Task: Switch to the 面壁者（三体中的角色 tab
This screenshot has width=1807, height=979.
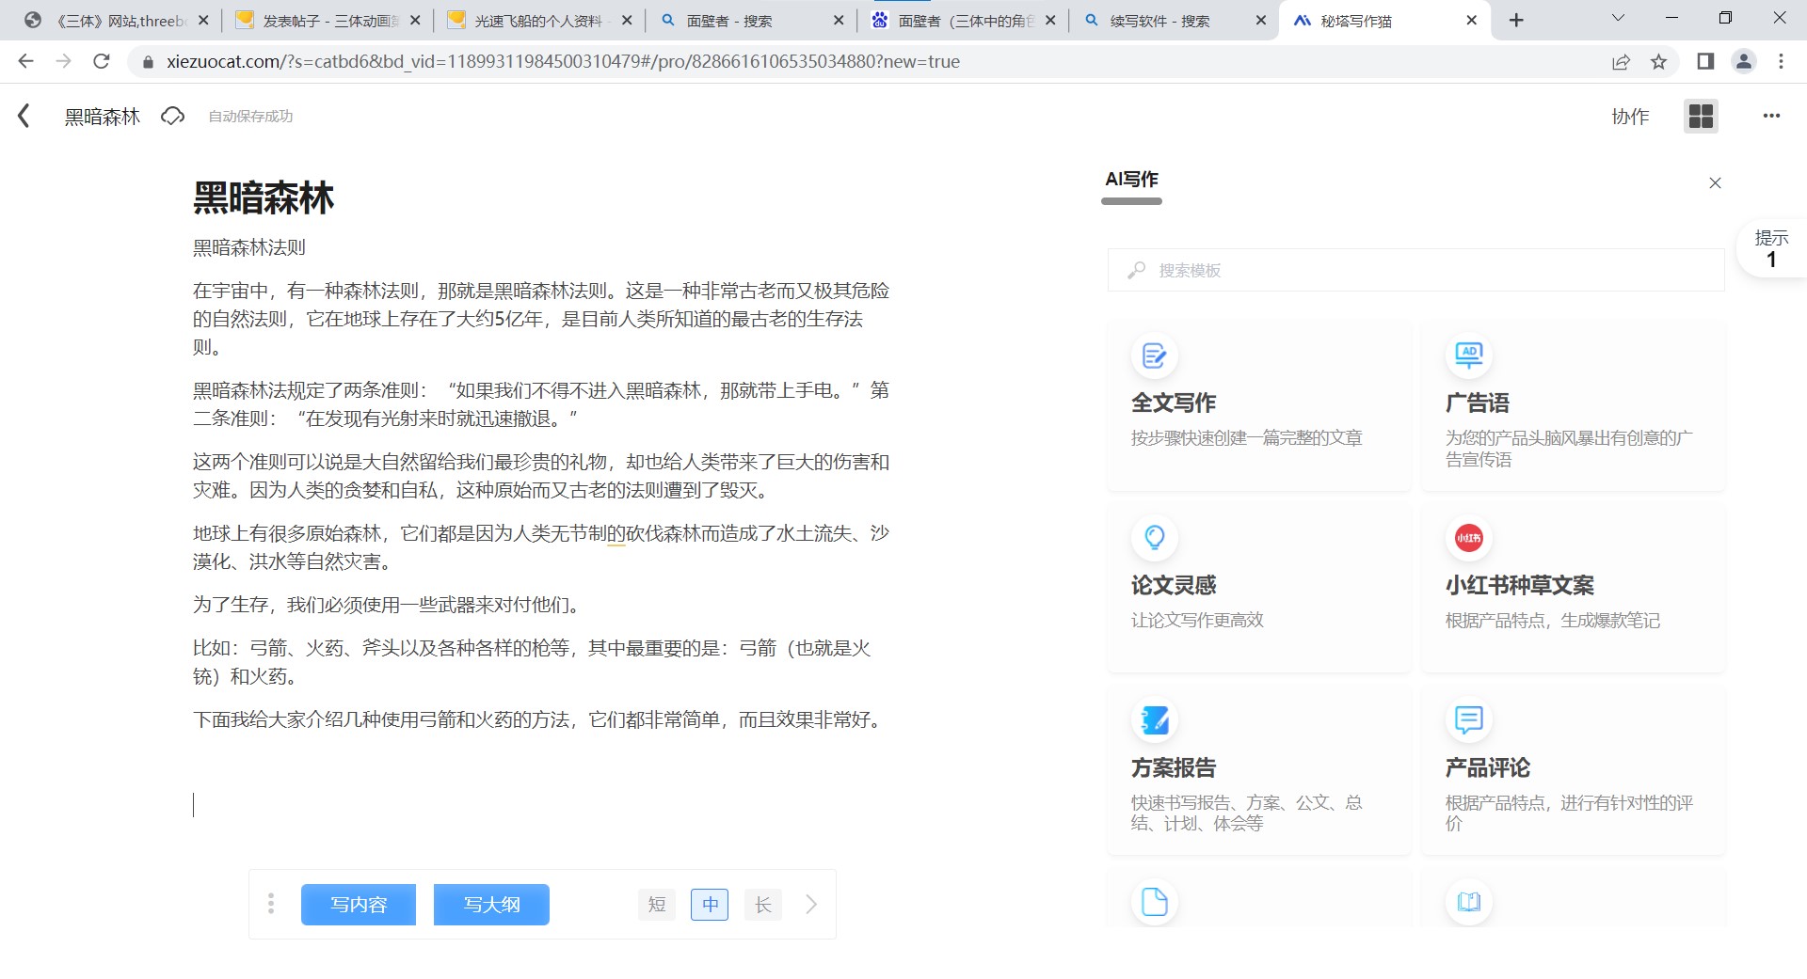Action: (x=963, y=20)
